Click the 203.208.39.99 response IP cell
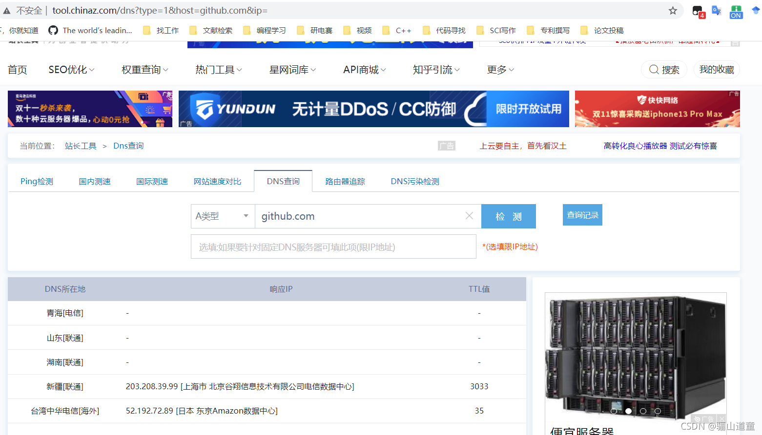Viewport: 762px width, 435px height. pyautogui.click(x=240, y=386)
